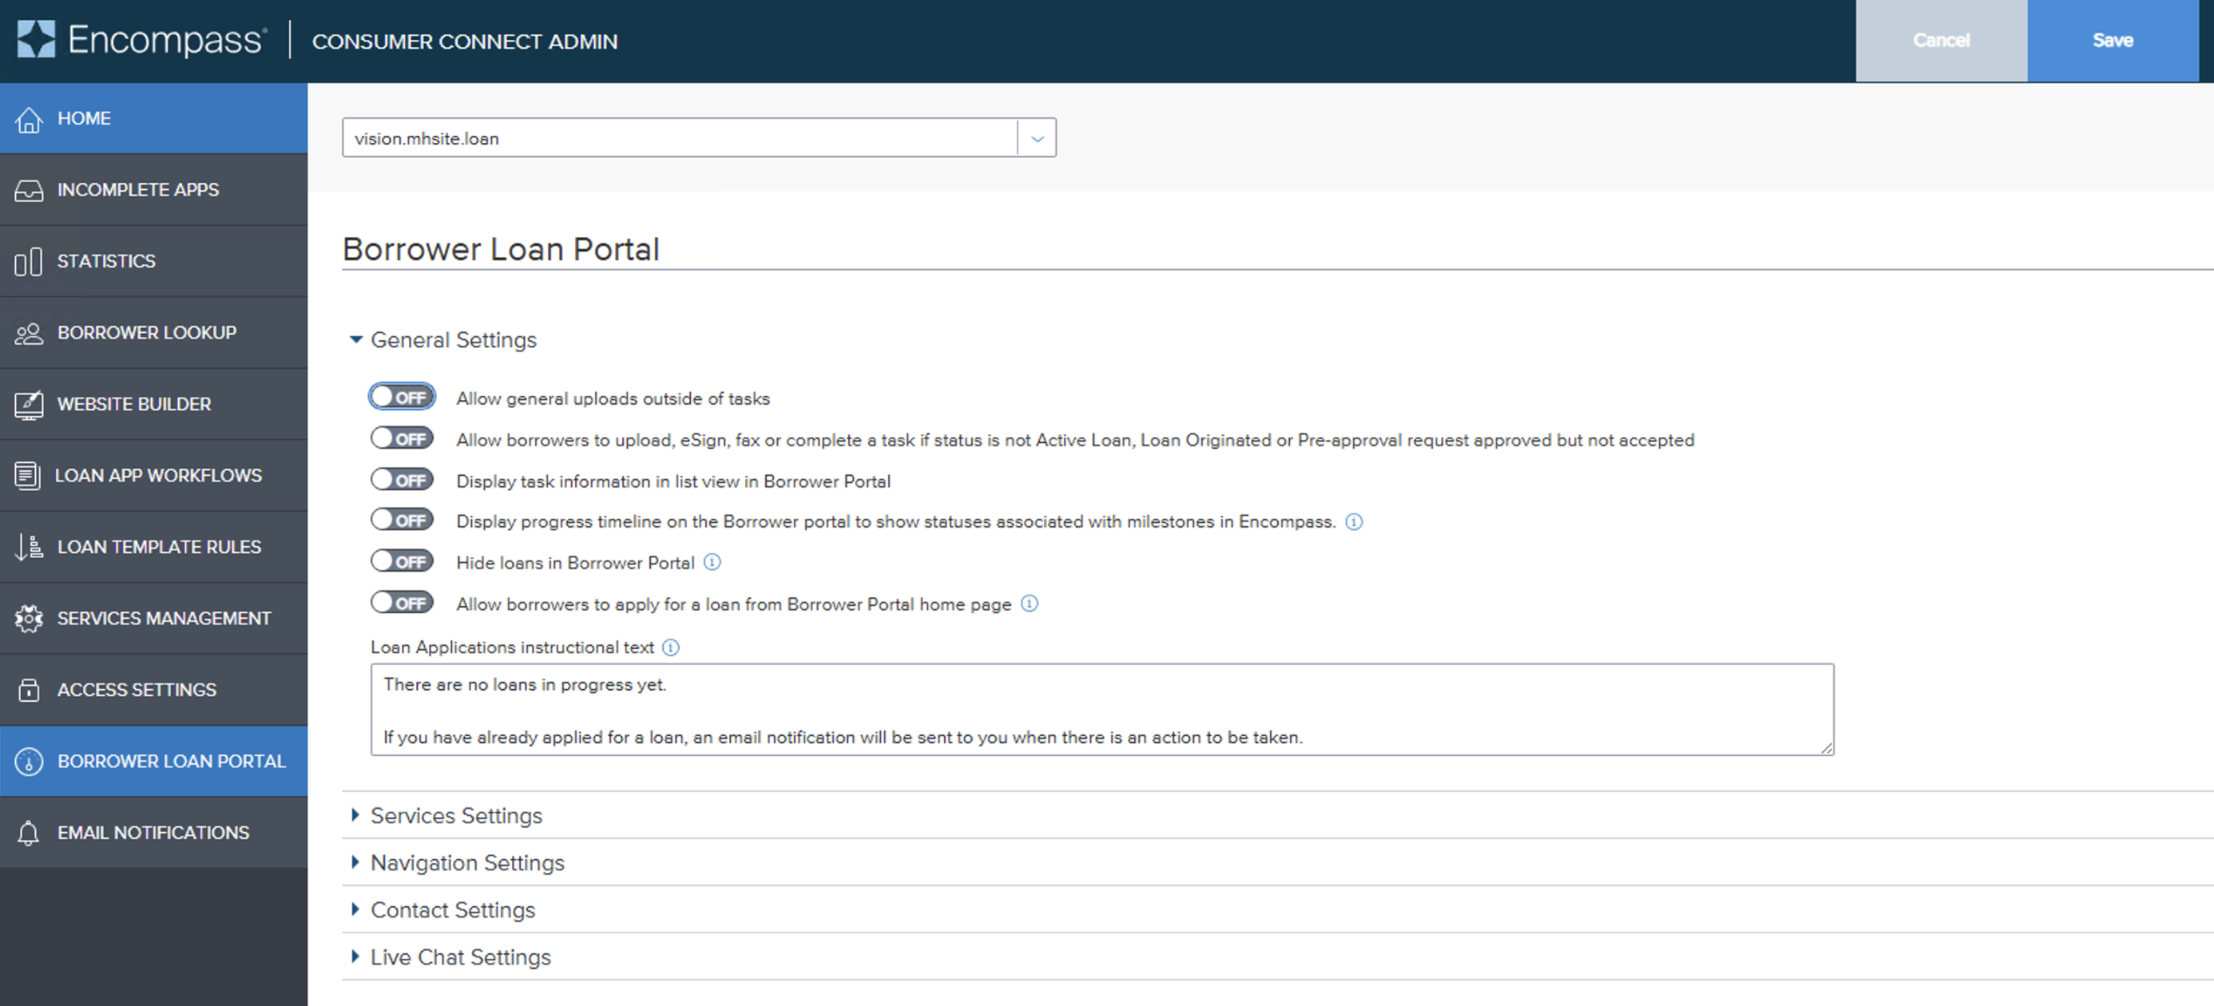Click the Save button
The image size is (2214, 1006).
tap(2112, 41)
